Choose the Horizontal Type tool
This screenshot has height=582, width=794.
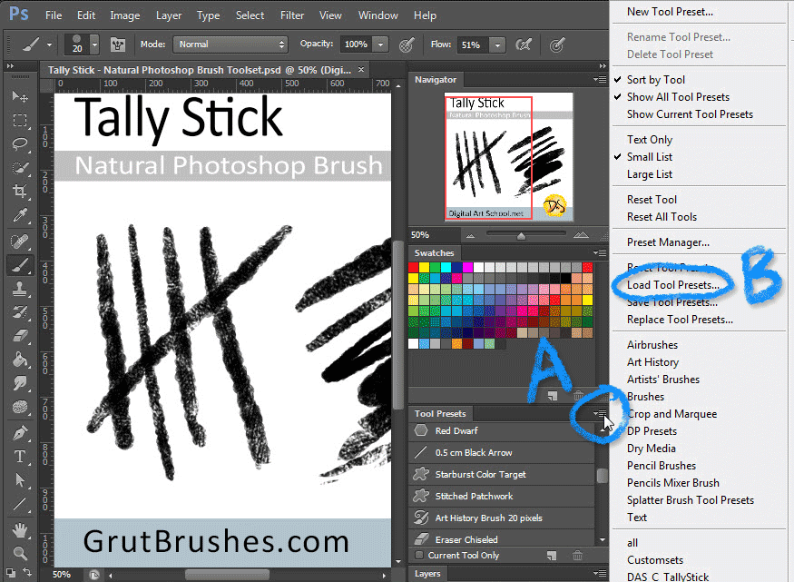coord(19,457)
